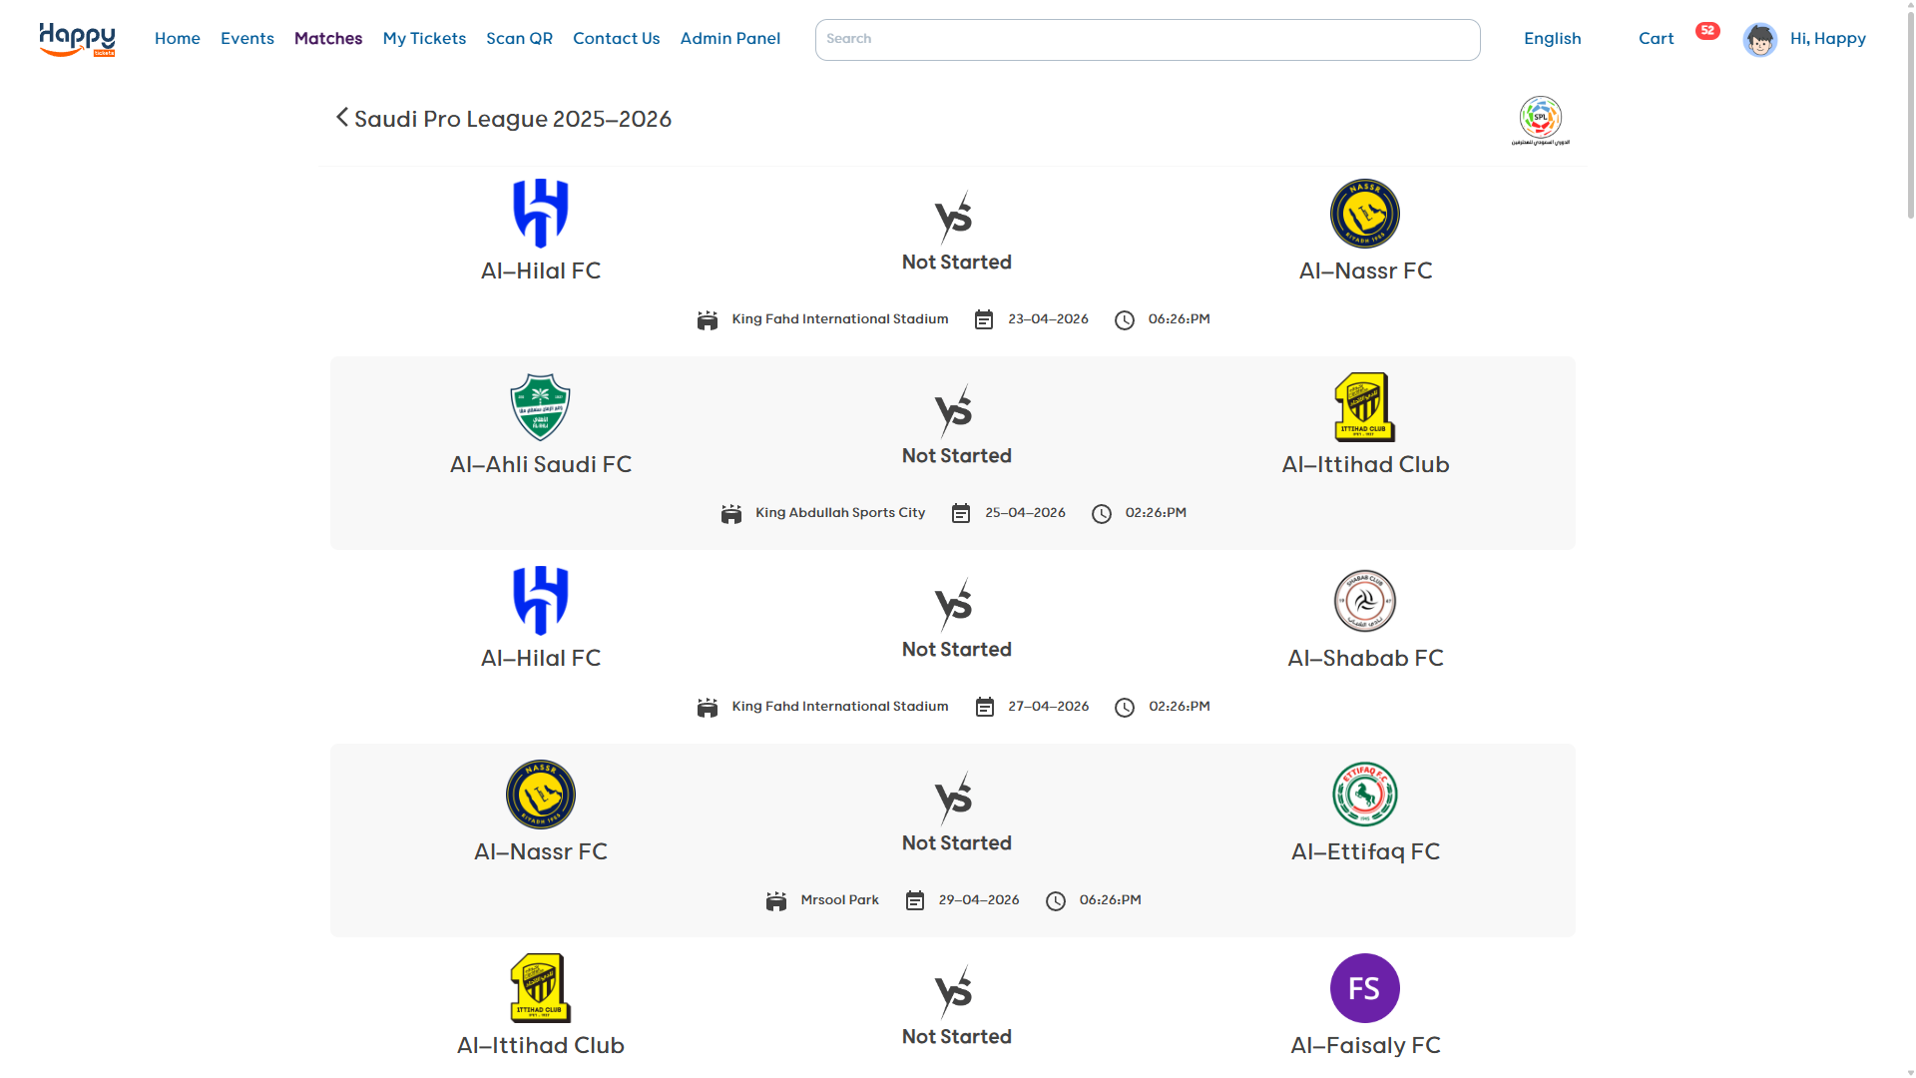Click the Al-Nassr FC team badge
Screen dimensions: 1916x1078
point(1365,213)
